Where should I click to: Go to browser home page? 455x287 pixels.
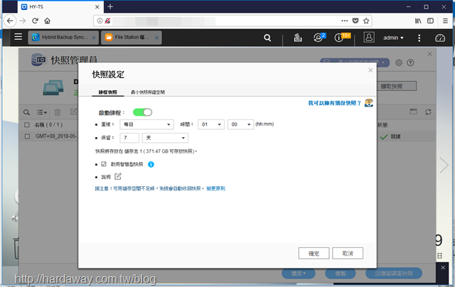tap(48, 21)
